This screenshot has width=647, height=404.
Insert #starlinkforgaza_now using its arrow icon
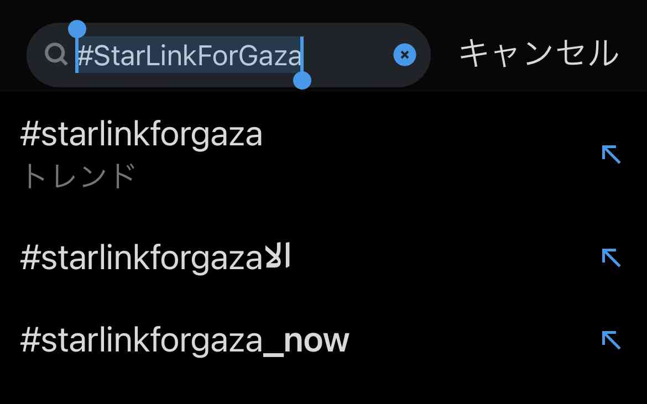(611, 340)
